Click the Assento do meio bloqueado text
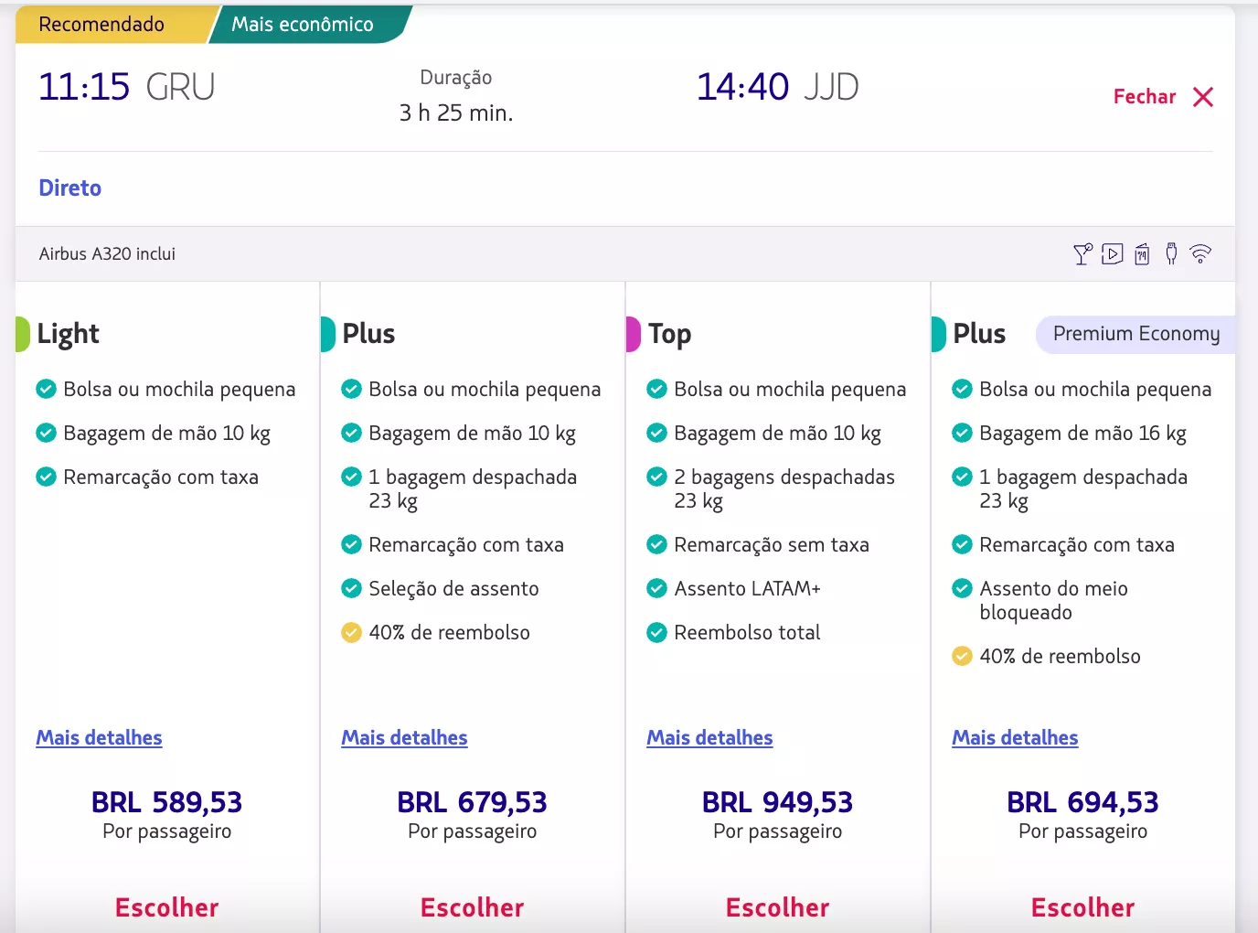Image resolution: width=1258 pixels, height=933 pixels. click(x=1054, y=600)
